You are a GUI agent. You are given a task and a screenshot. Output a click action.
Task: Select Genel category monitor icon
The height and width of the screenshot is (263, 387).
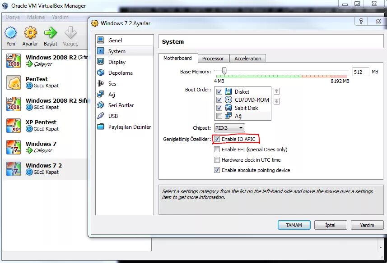tap(101, 40)
